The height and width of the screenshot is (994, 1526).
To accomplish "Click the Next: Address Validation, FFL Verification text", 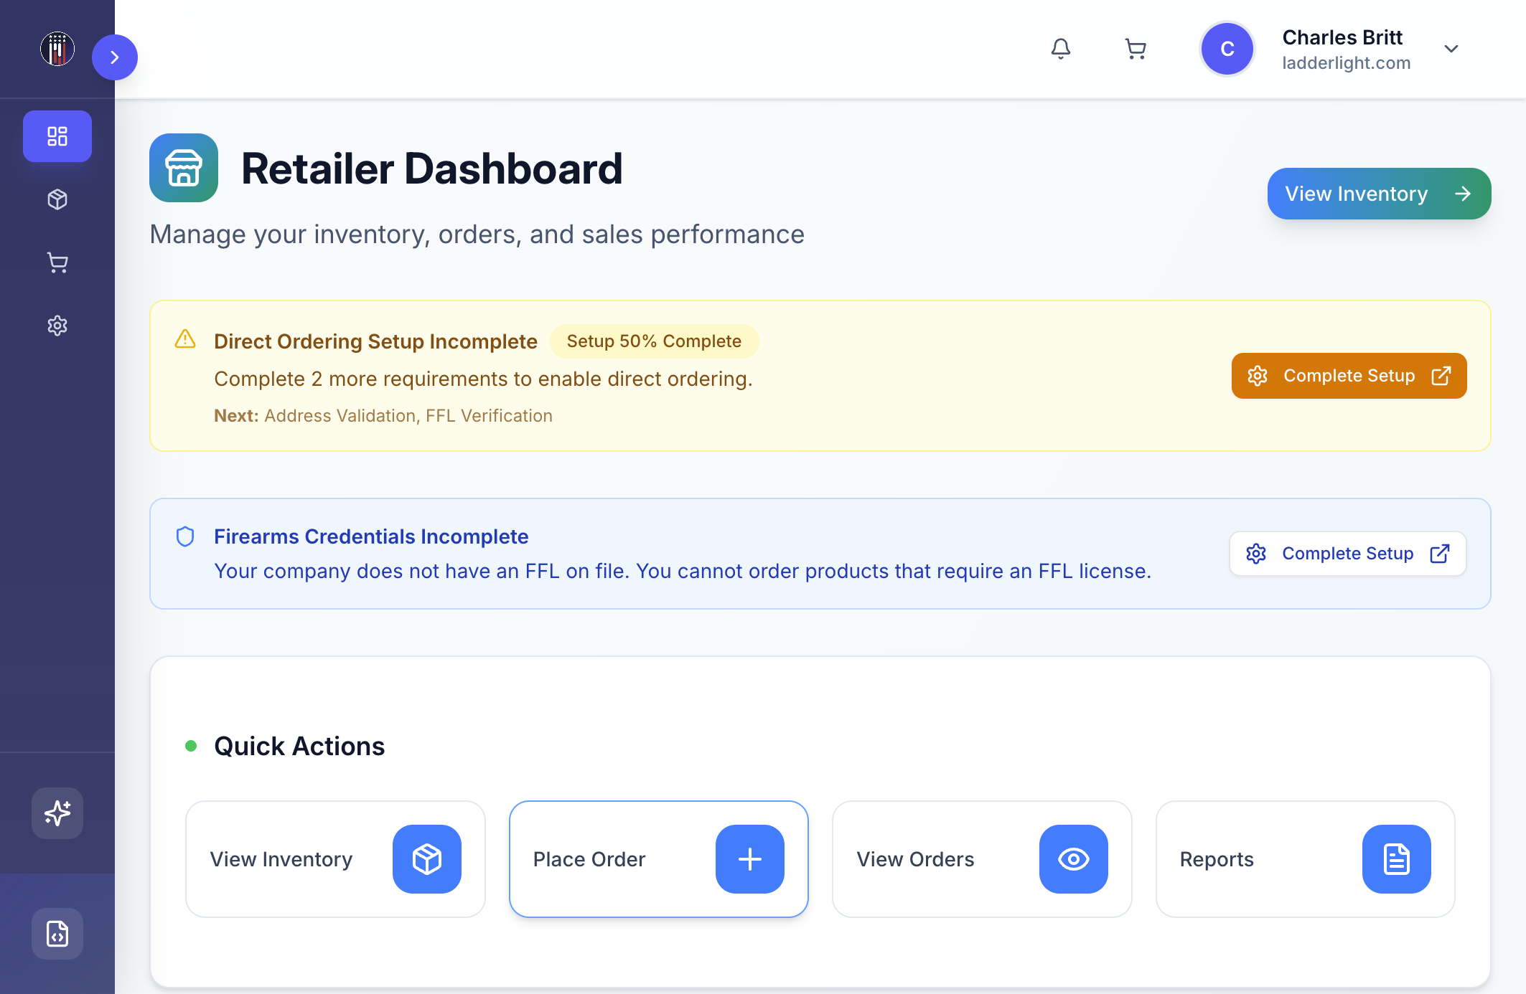I will (383, 416).
